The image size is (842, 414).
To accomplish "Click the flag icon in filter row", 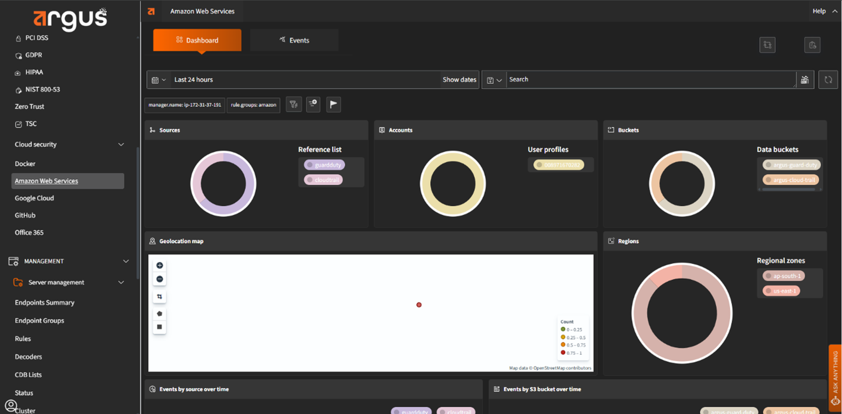I will [x=333, y=105].
